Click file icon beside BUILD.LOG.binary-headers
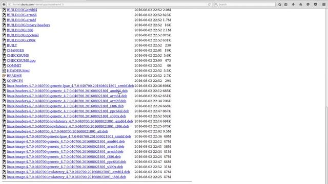The width and height of the screenshot is (328, 184). (4, 25)
